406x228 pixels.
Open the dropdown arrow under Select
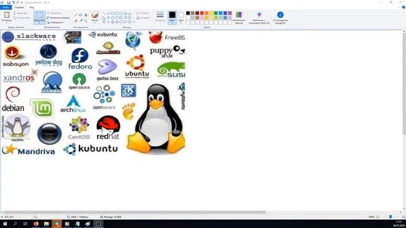39,23
